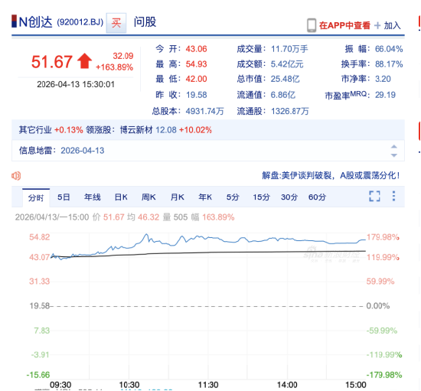Click the stock code (920012.BJ)
421x391 pixels.
pos(80,22)
